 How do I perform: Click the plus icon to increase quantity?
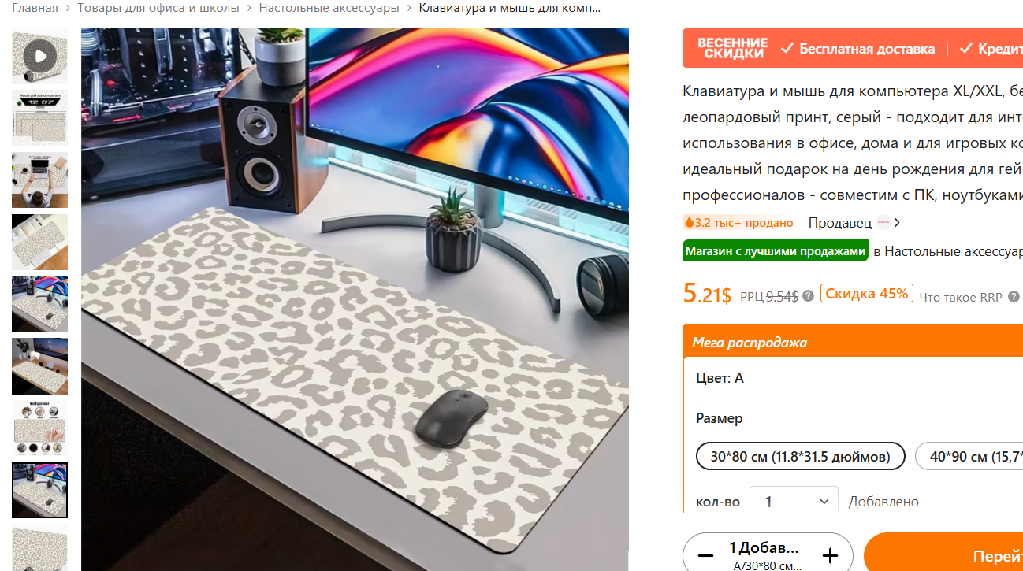pos(830,556)
